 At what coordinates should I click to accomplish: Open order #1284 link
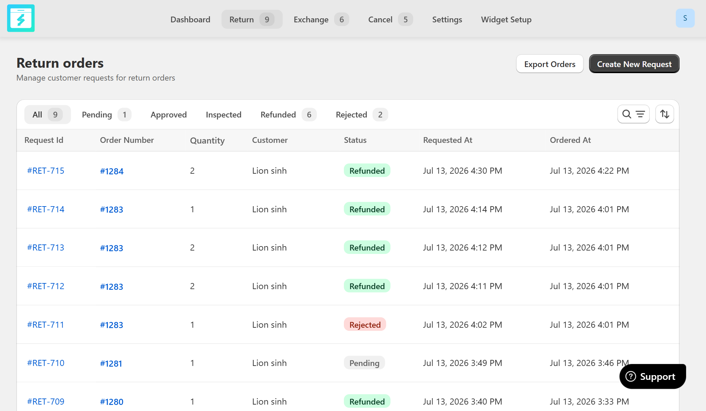[112, 171]
